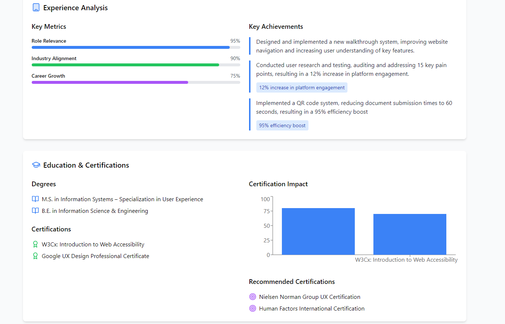505x324 pixels.
Task: Click the award ribbon icon beside W3Cx certification
Action: click(x=35, y=244)
